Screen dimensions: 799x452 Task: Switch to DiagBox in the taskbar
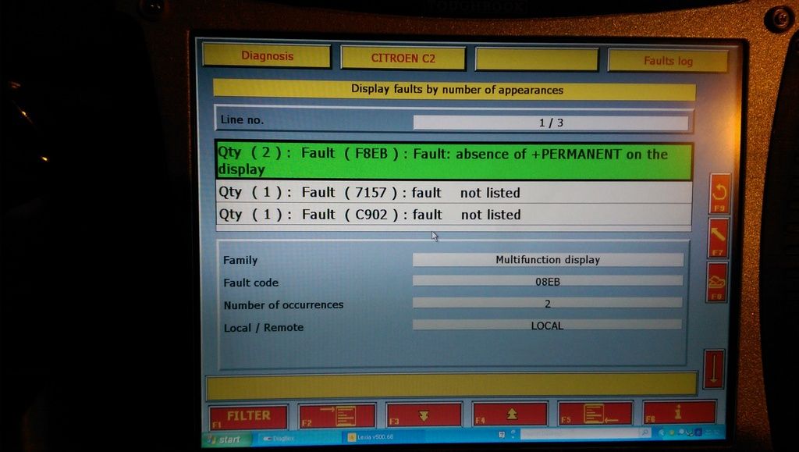click(279, 438)
